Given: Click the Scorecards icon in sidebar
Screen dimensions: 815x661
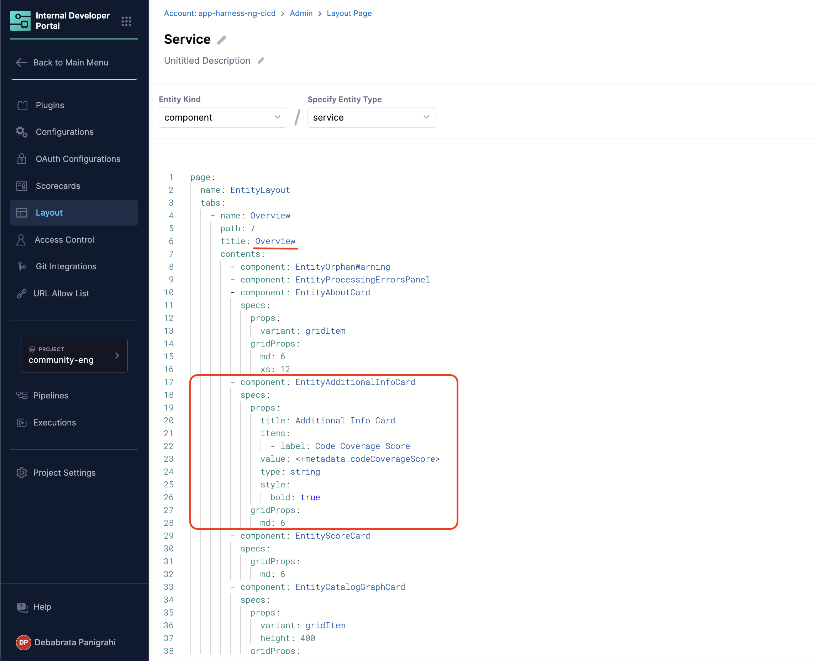Looking at the screenshot, I should point(22,186).
